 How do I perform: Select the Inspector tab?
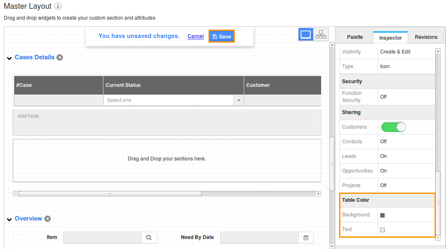pyautogui.click(x=390, y=38)
